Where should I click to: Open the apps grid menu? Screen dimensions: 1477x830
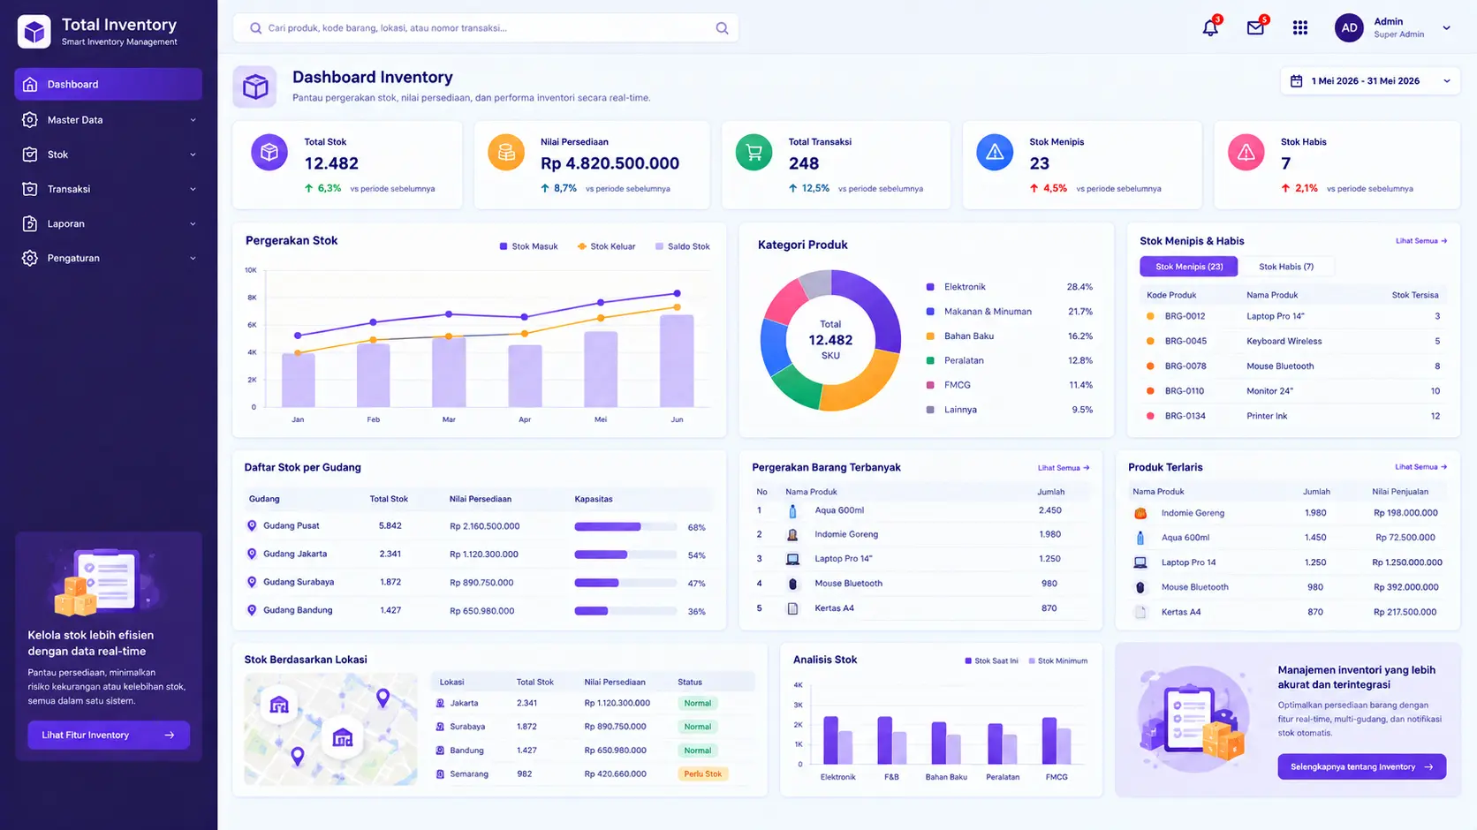[1300, 28]
